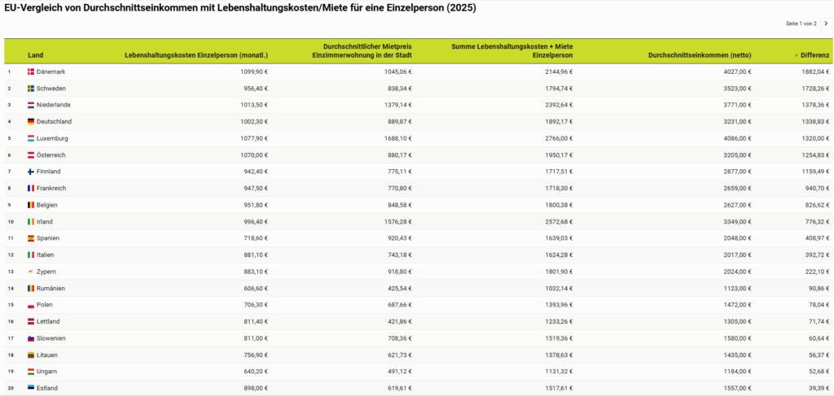Select the Österreich row label

[x=53, y=154]
